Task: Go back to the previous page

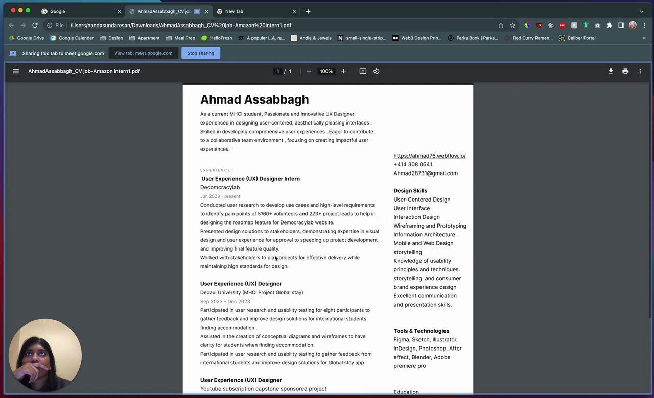Action: pos(11,25)
